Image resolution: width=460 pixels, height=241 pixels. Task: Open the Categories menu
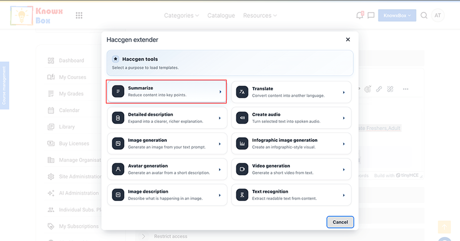(x=182, y=15)
